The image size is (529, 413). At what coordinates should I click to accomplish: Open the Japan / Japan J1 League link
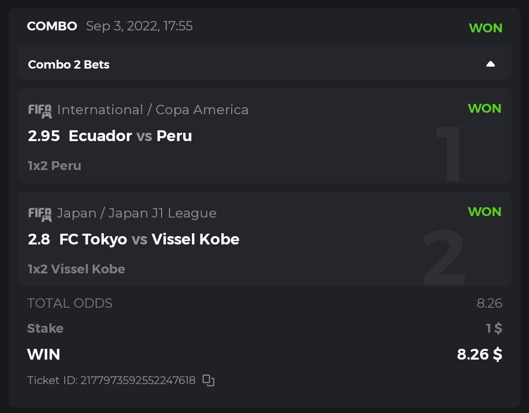point(137,213)
